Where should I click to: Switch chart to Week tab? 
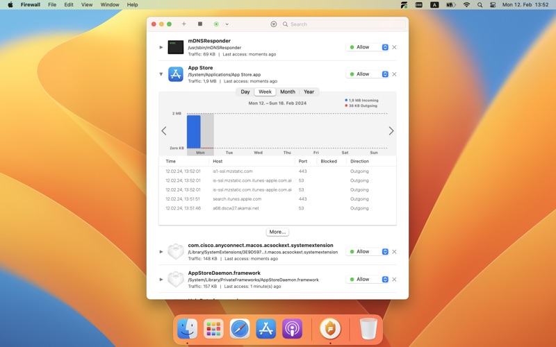pos(265,92)
